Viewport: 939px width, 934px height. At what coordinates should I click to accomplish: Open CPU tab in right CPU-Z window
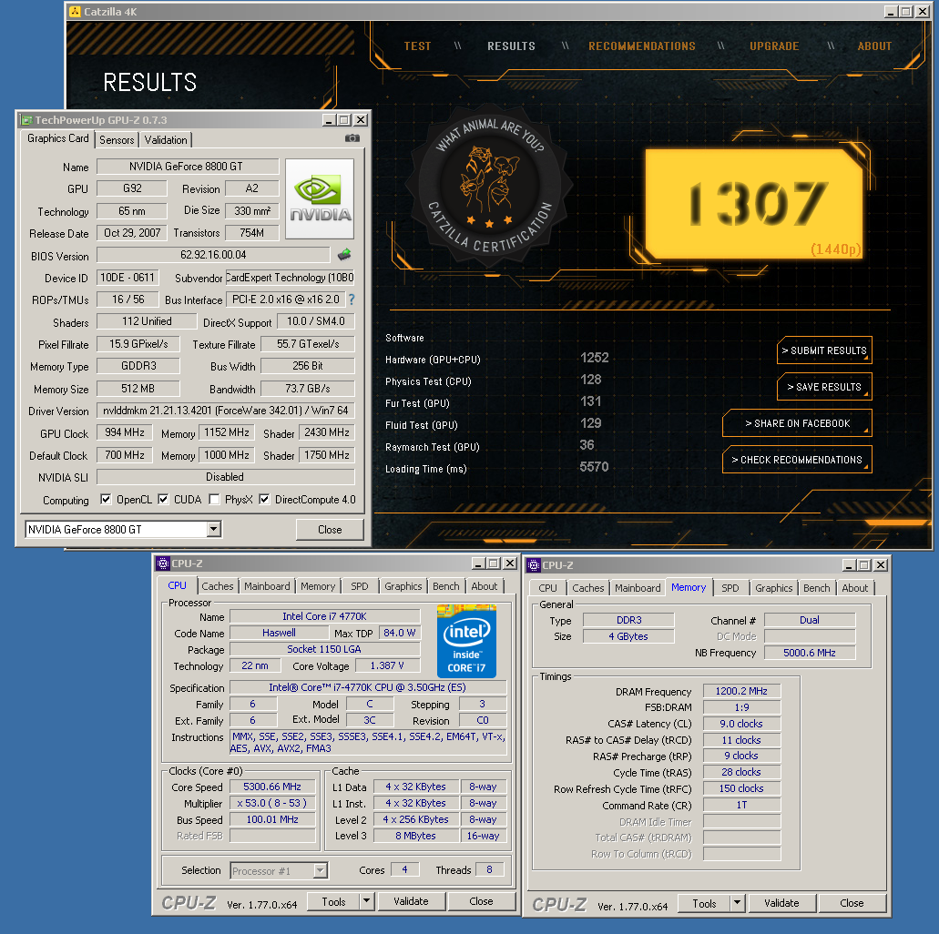click(547, 589)
